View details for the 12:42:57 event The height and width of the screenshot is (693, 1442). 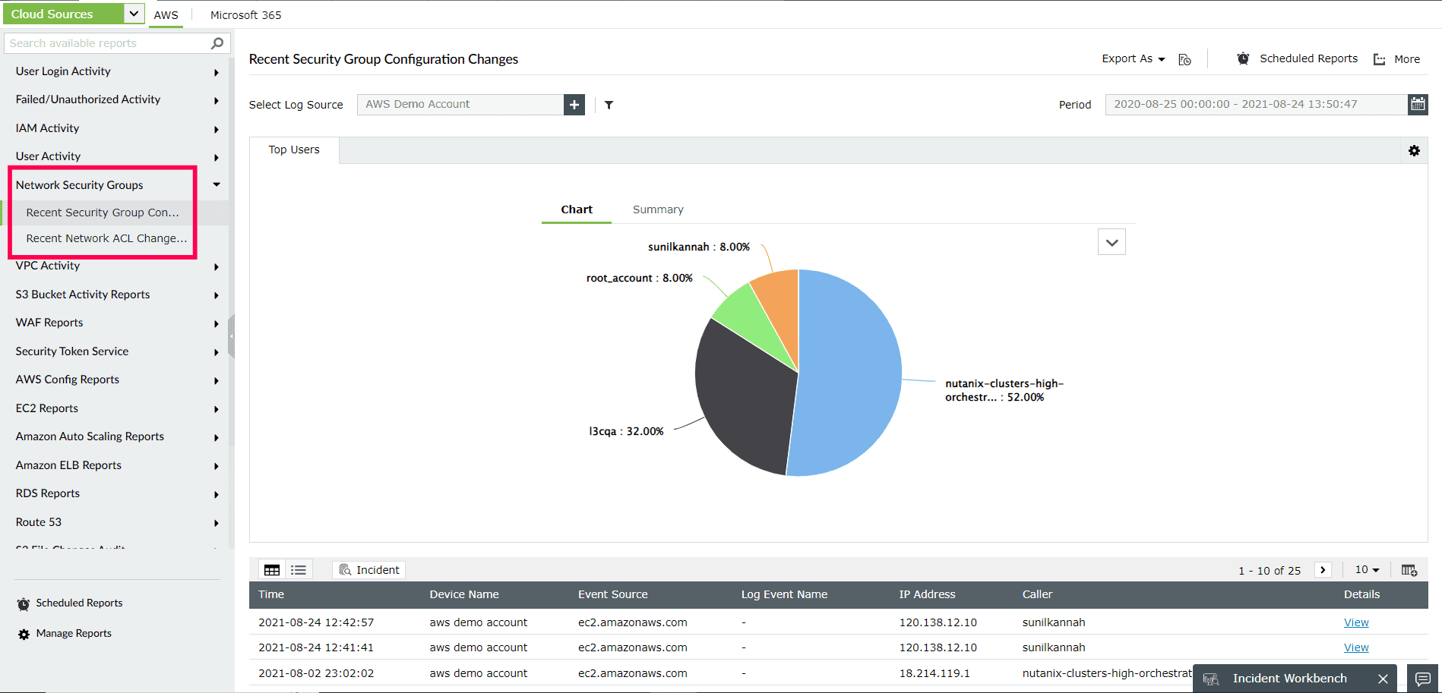tap(1356, 622)
